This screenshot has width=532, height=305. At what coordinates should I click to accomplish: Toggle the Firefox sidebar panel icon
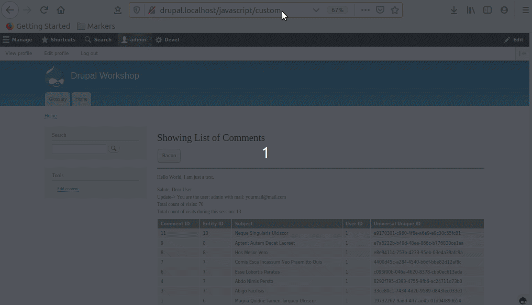click(x=487, y=10)
